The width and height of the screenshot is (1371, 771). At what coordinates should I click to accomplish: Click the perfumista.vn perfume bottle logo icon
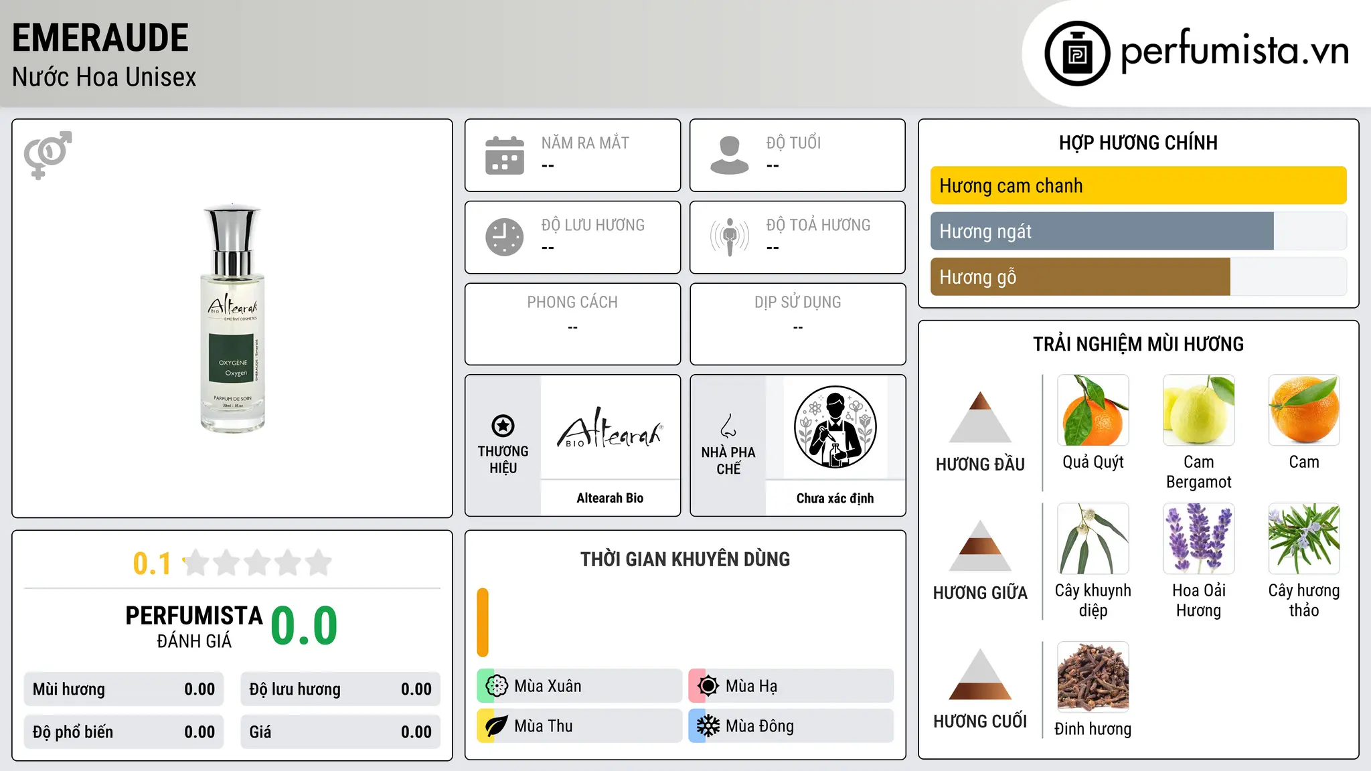(1077, 54)
